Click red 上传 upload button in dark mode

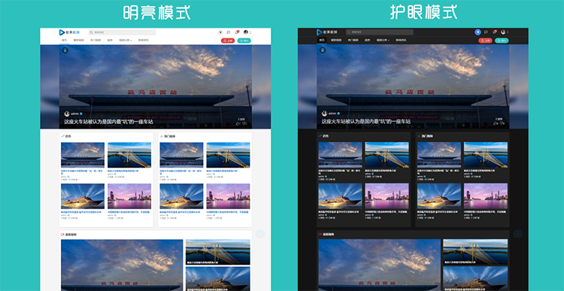485,41
